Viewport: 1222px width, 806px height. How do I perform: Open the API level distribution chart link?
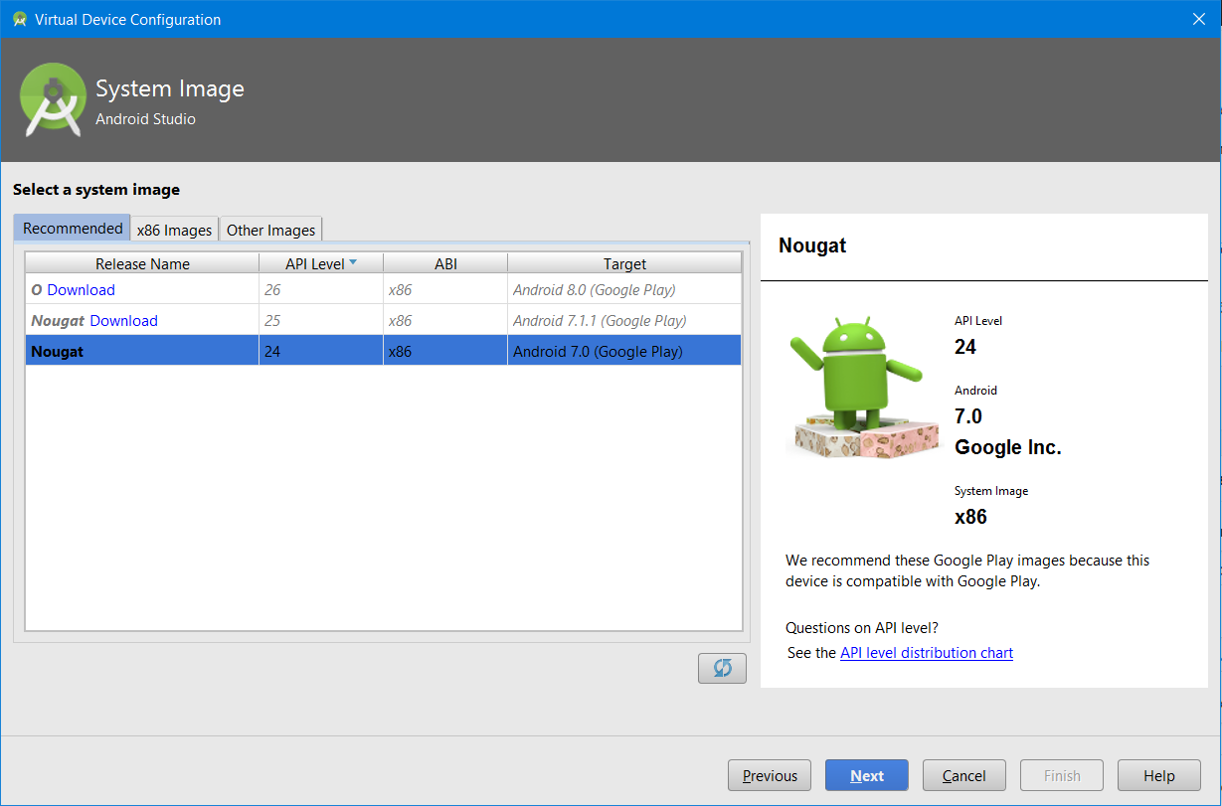click(x=927, y=653)
